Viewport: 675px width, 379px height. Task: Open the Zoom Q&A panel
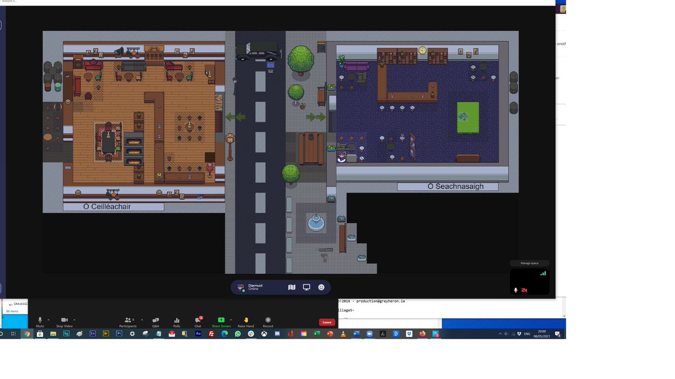[156, 322]
